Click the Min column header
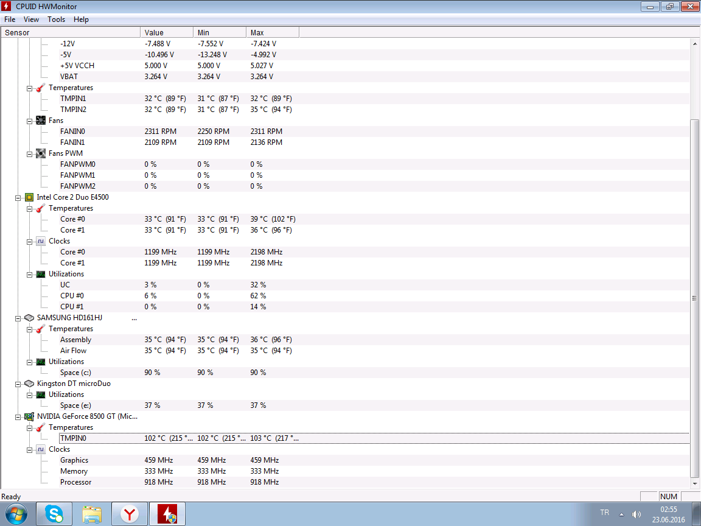 (220, 32)
